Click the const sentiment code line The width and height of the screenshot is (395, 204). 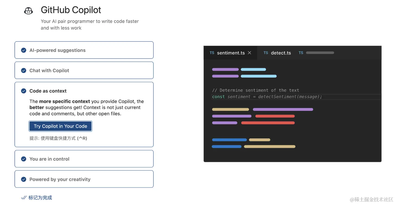click(267, 97)
